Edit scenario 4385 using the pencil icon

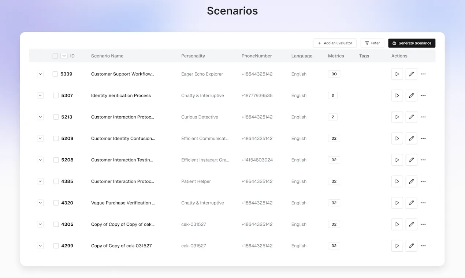tap(411, 181)
